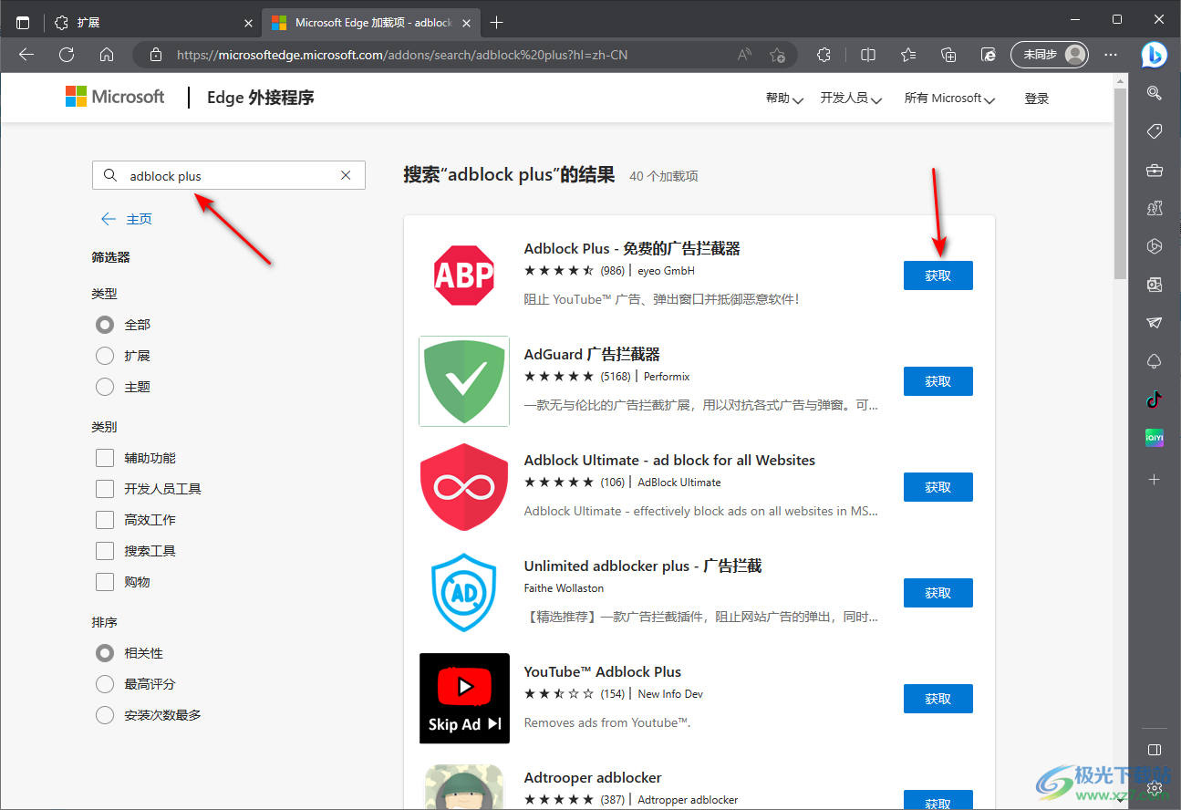The height and width of the screenshot is (810, 1181).
Task: Get AdGuard 广告拦截器 extension
Action: click(938, 381)
